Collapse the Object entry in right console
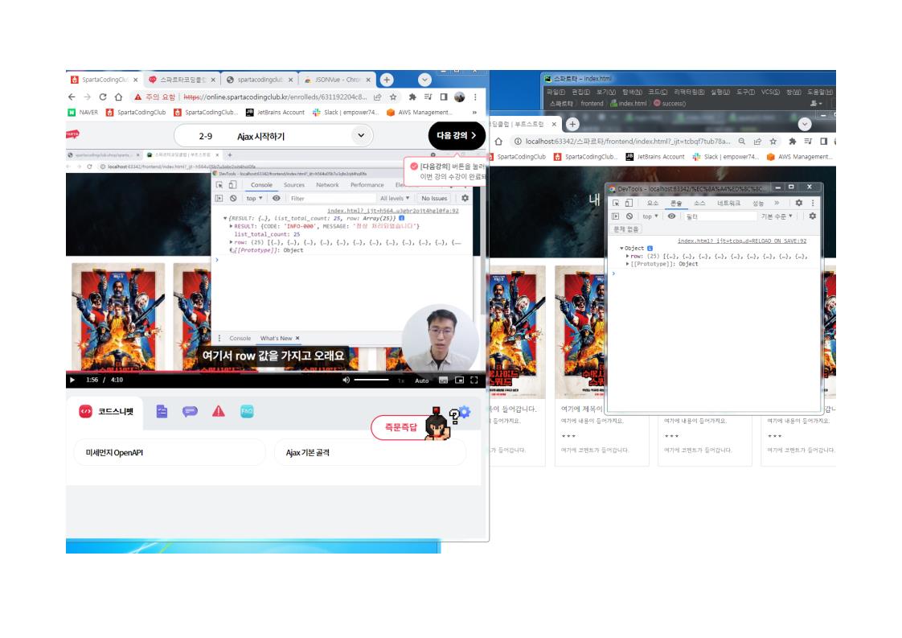This screenshot has height=638, width=902. click(622, 248)
